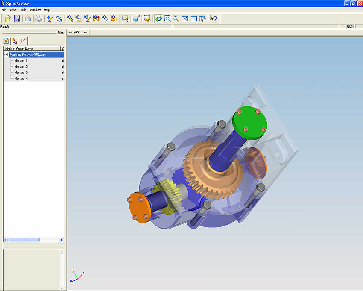
Task: Click the 3D cube part icon
Action: [x=136, y=18]
